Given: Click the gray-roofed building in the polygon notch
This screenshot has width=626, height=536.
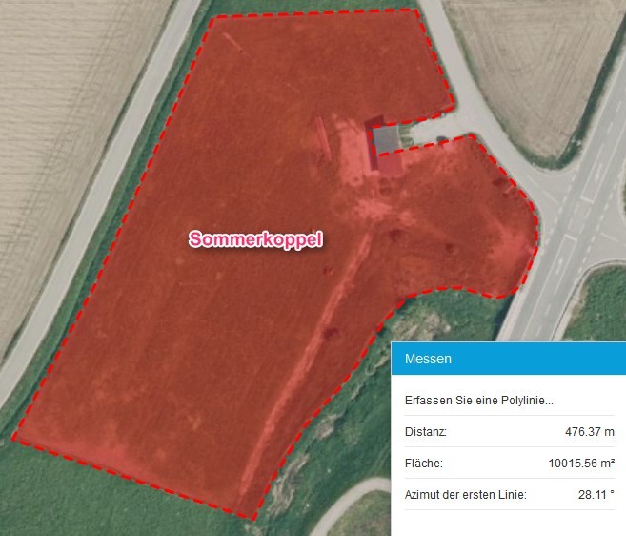Looking at the screenshot, I should tap(386, 139).
